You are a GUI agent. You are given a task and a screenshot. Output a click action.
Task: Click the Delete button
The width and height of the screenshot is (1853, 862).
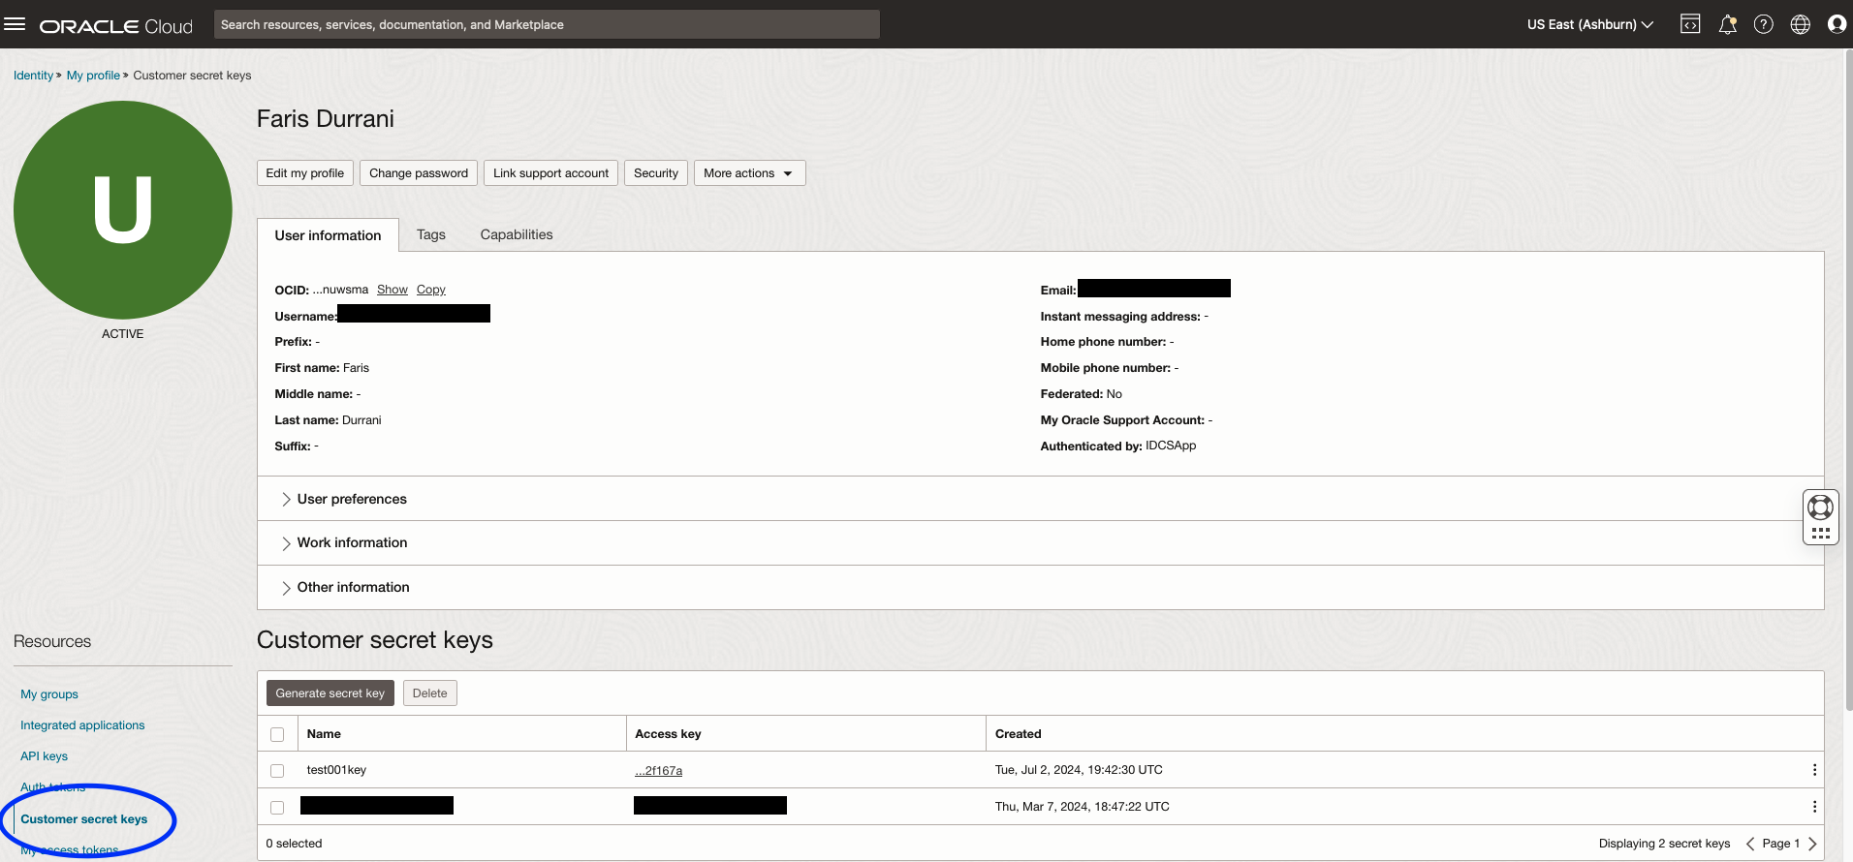430,693
